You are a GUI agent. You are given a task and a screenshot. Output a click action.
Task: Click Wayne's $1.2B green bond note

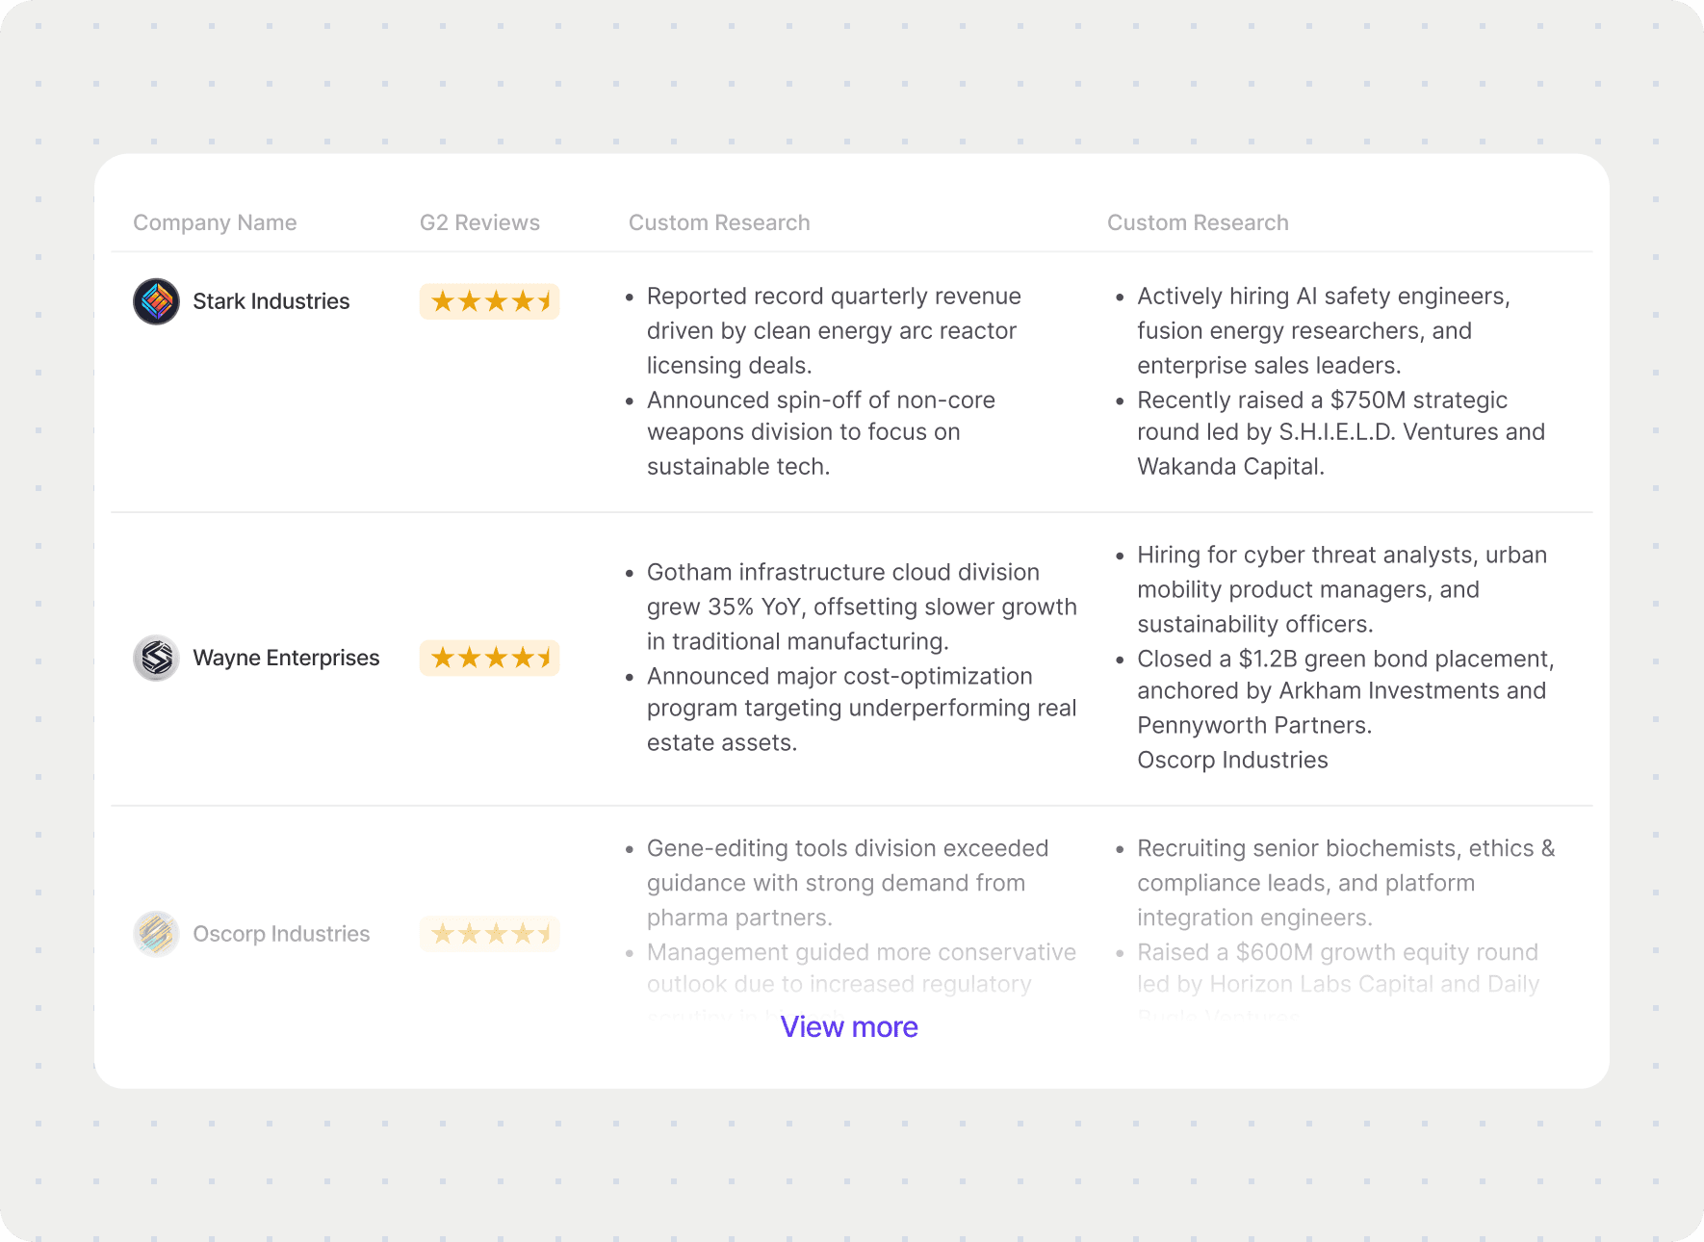(1344, 691)
